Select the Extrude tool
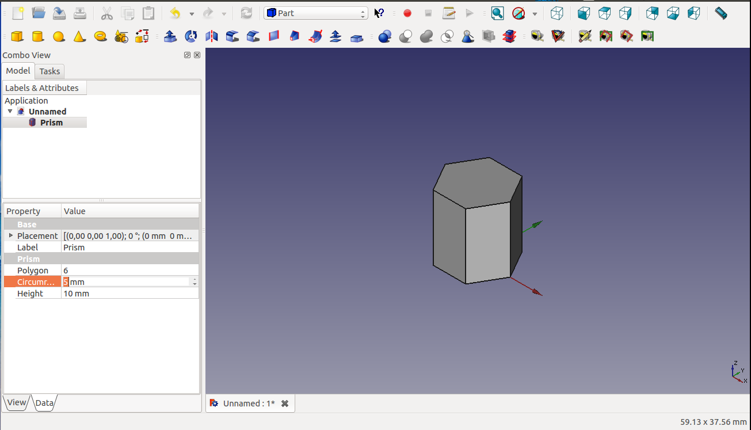This screenshot has width=751, height=430. [170, 37]
